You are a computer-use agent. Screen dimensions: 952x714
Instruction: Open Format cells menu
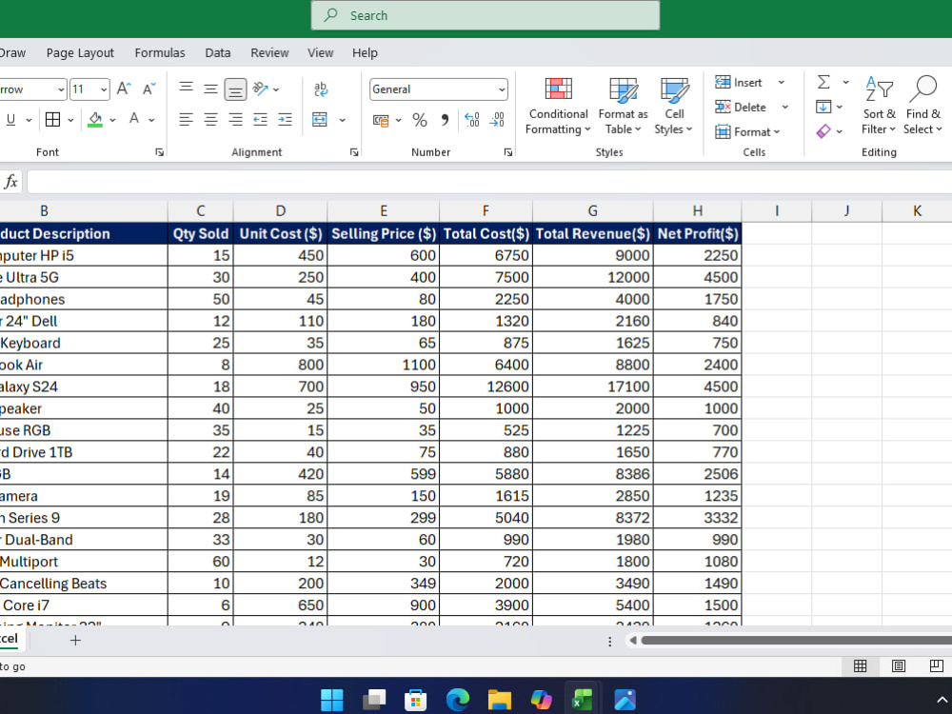747,131
